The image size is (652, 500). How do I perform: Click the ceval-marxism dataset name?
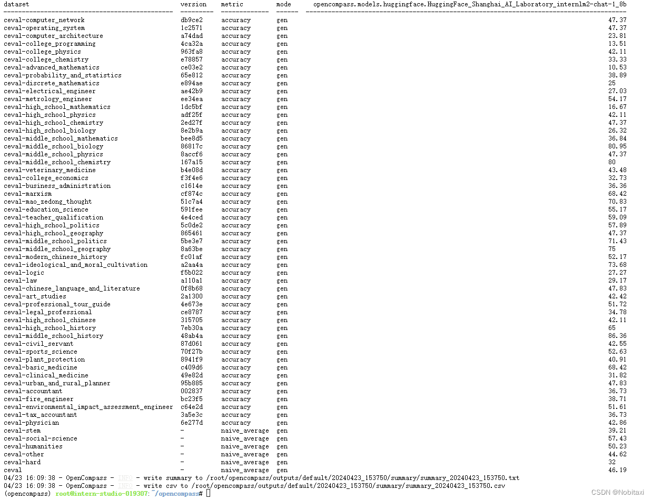point(27,194)
